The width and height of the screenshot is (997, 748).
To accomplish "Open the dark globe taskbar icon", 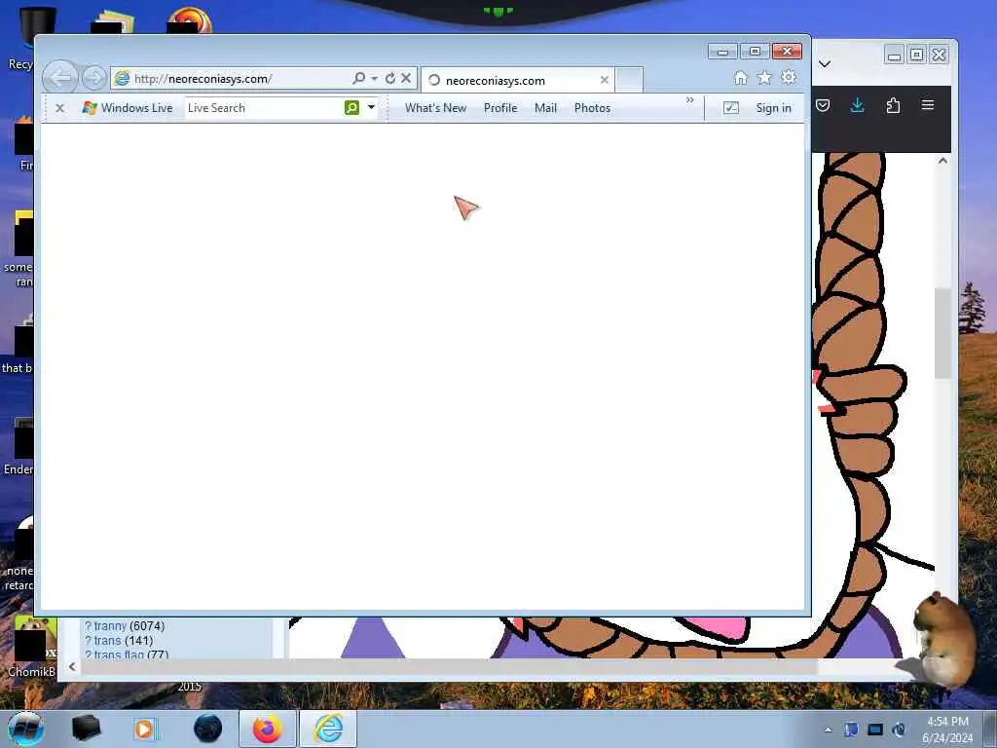I will click(208, 729).
